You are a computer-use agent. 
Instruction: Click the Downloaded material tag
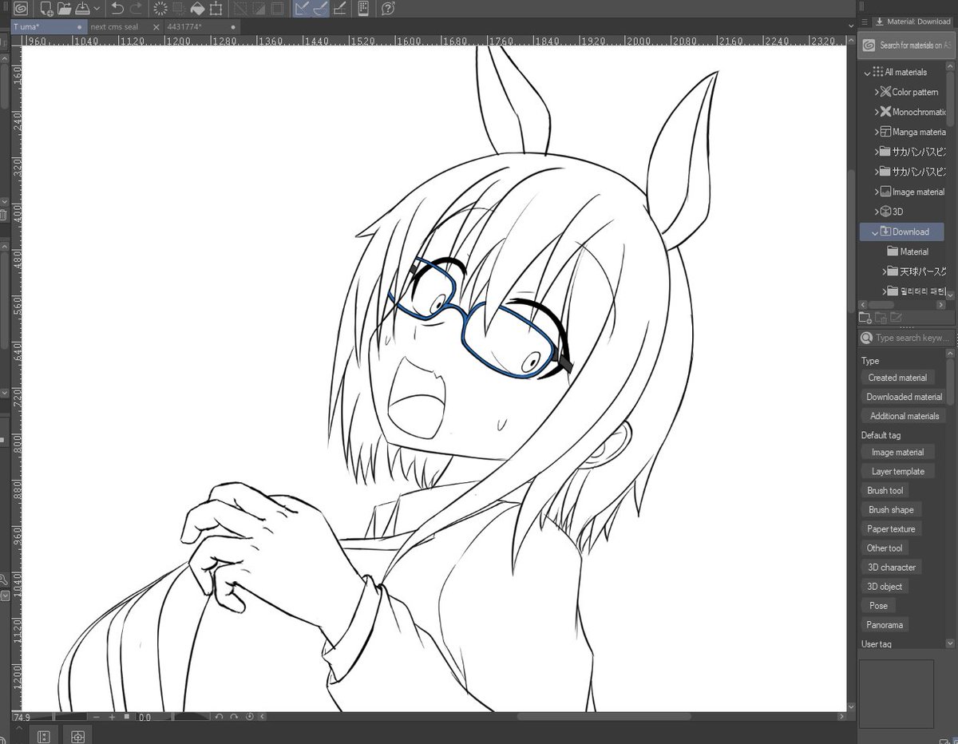tap(904, 397)
